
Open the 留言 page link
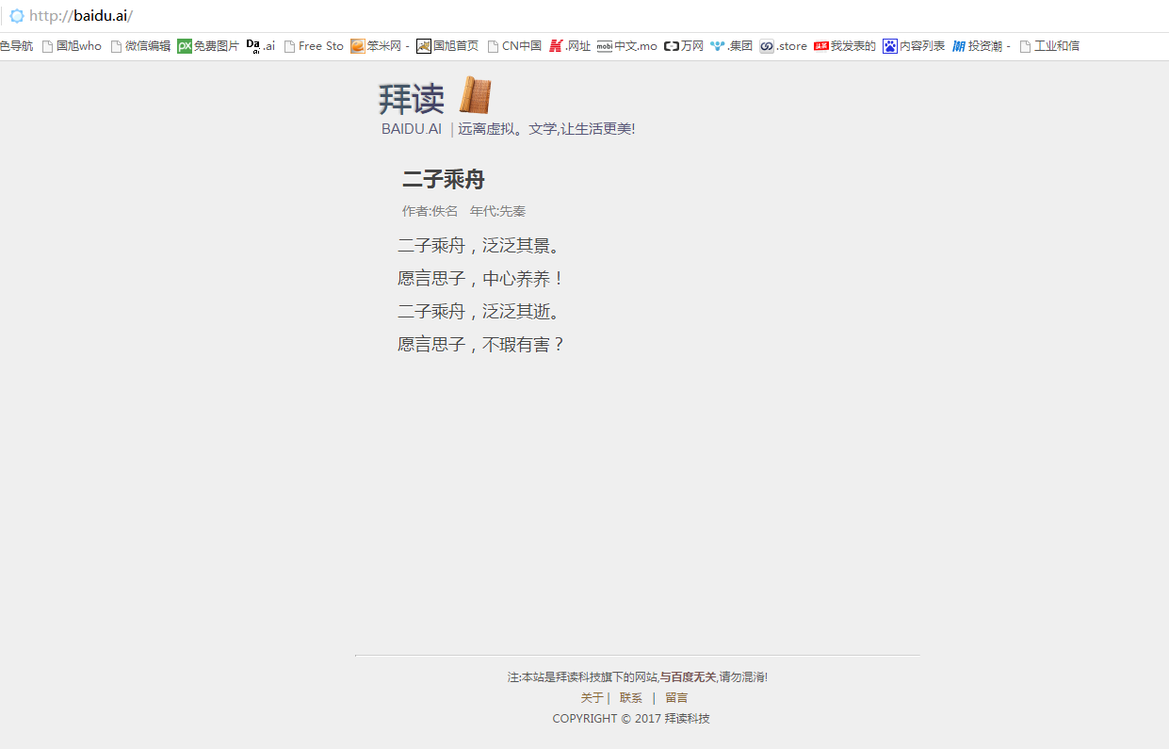pyautogui.click(x=676, y=697)
